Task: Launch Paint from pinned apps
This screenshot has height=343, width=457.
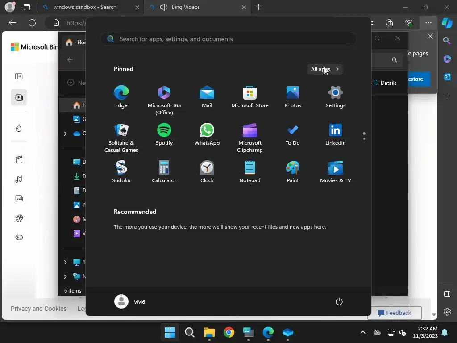Action: click(x=293, y=172)
